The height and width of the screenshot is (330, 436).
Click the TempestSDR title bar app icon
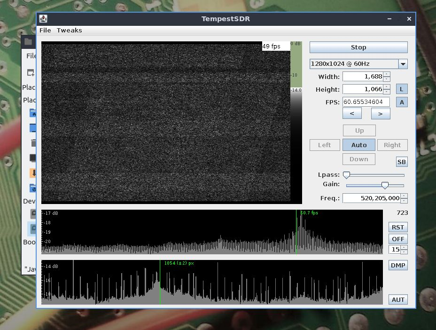pyautogui.click(x=43, y=19)
